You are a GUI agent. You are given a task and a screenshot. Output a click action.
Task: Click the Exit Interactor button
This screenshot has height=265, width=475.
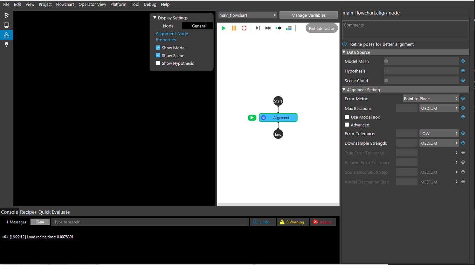click(x=322, y=28)
